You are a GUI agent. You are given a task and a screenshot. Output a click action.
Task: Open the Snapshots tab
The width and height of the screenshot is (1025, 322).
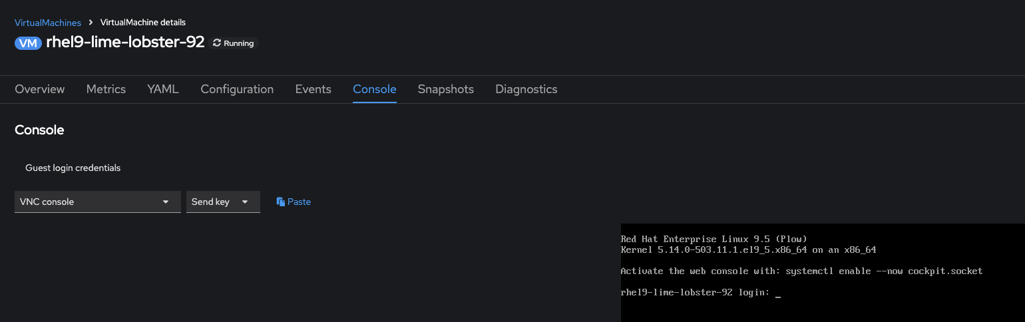[446, 89]
